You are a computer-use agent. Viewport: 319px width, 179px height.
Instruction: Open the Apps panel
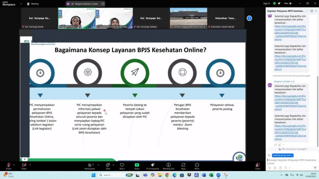pyautogui.click(x=183, y=166)
